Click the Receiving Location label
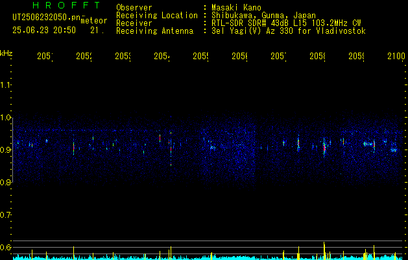This screenshot has width=408, height=260. coord(157,16)
